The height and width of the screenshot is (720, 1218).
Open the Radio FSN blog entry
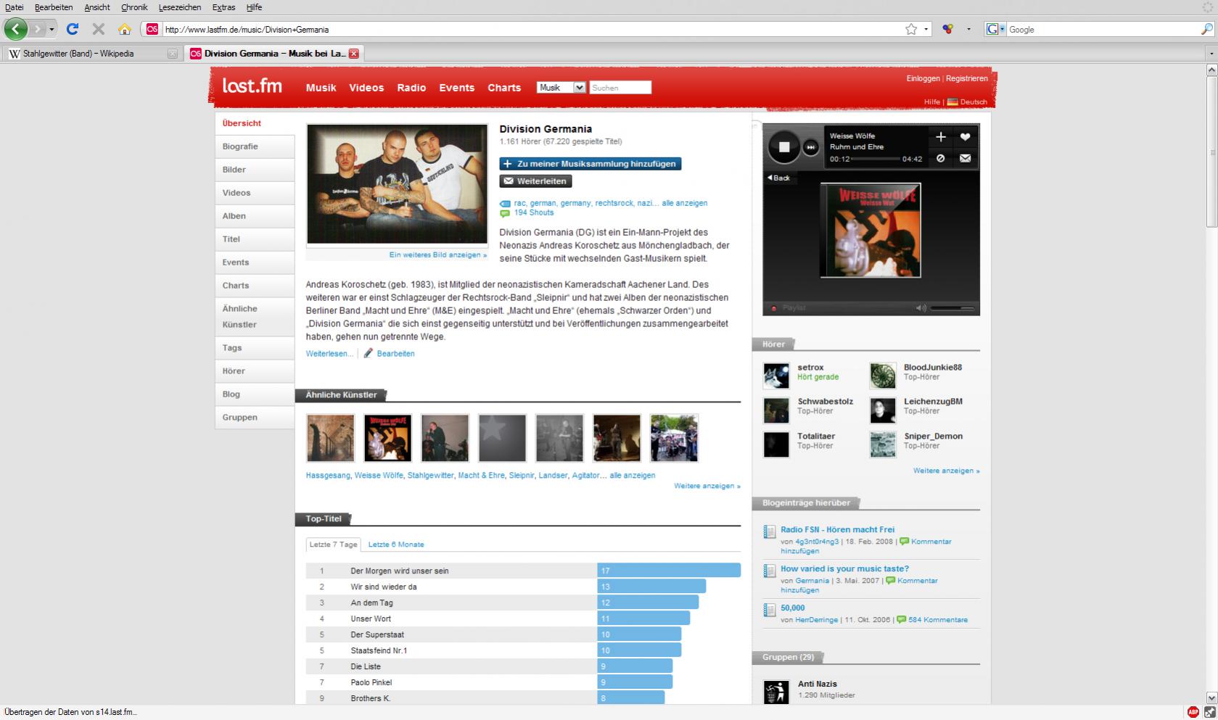click(x=837, y=530)
